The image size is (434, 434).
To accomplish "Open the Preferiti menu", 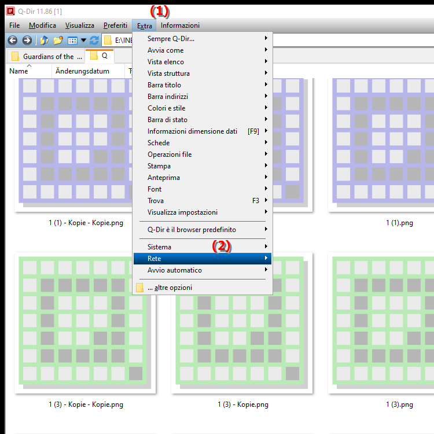I will coord(115,25).
